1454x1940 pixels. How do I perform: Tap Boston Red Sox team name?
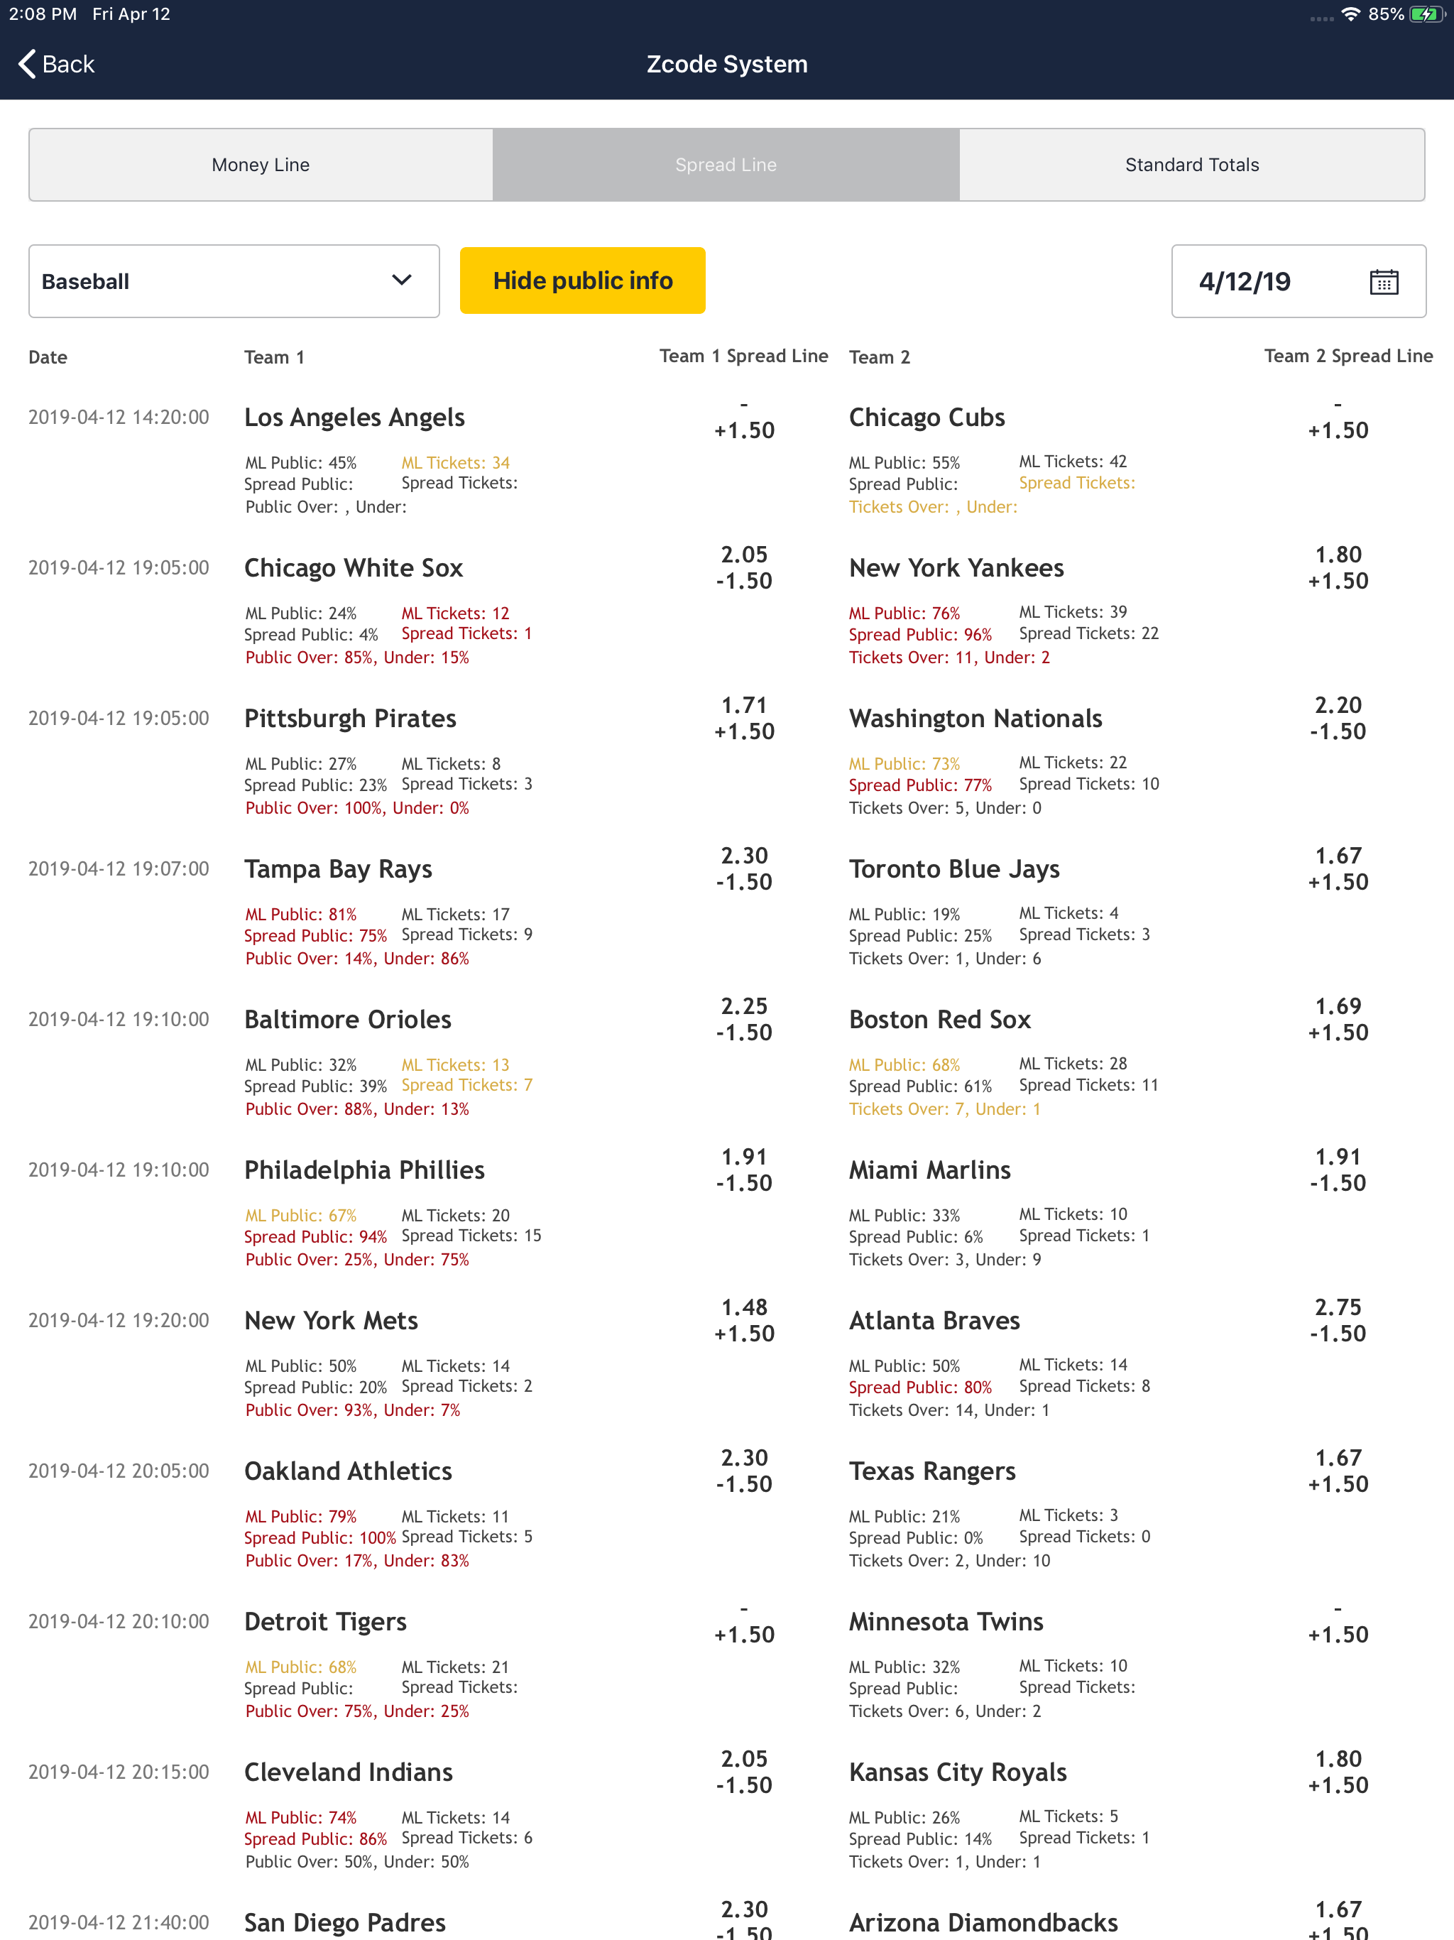(939, 1020)
